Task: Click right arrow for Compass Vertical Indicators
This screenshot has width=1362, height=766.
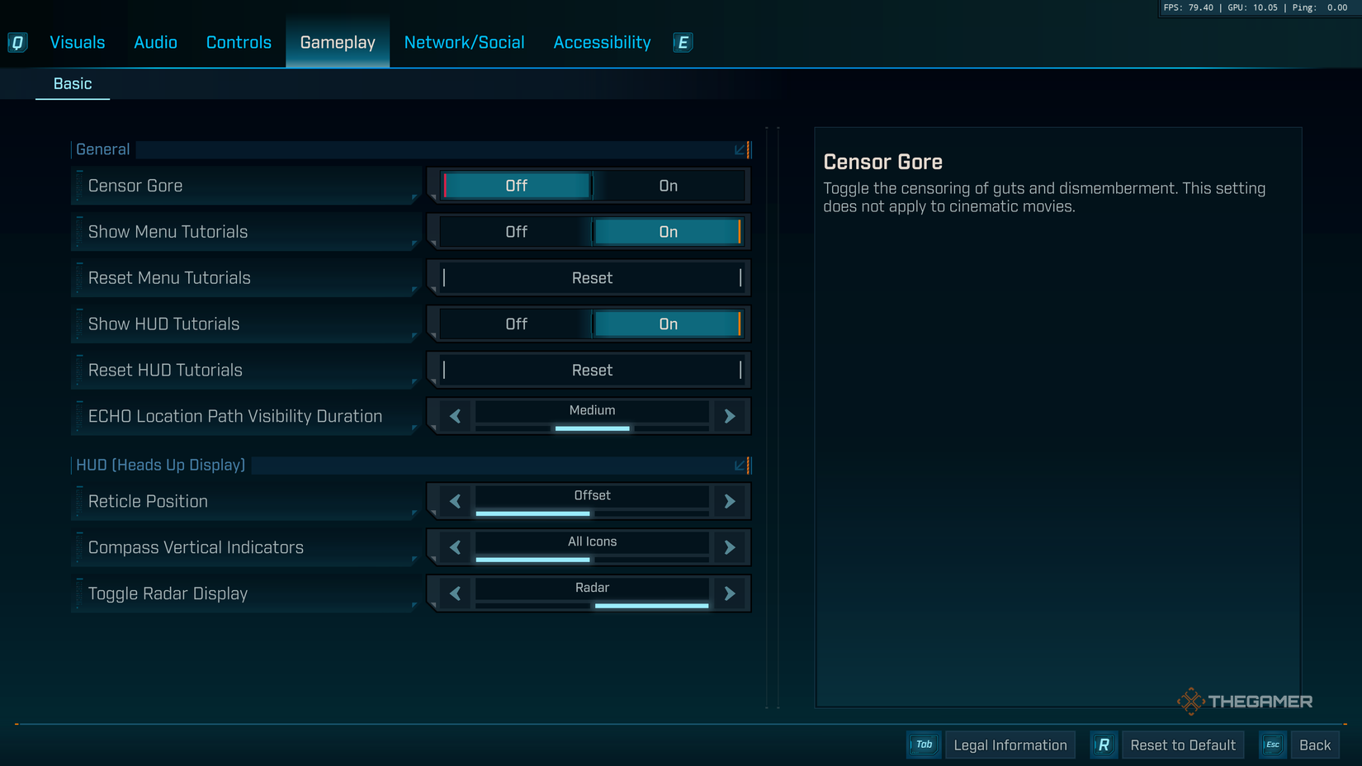Action: click(x=730, y=547)
